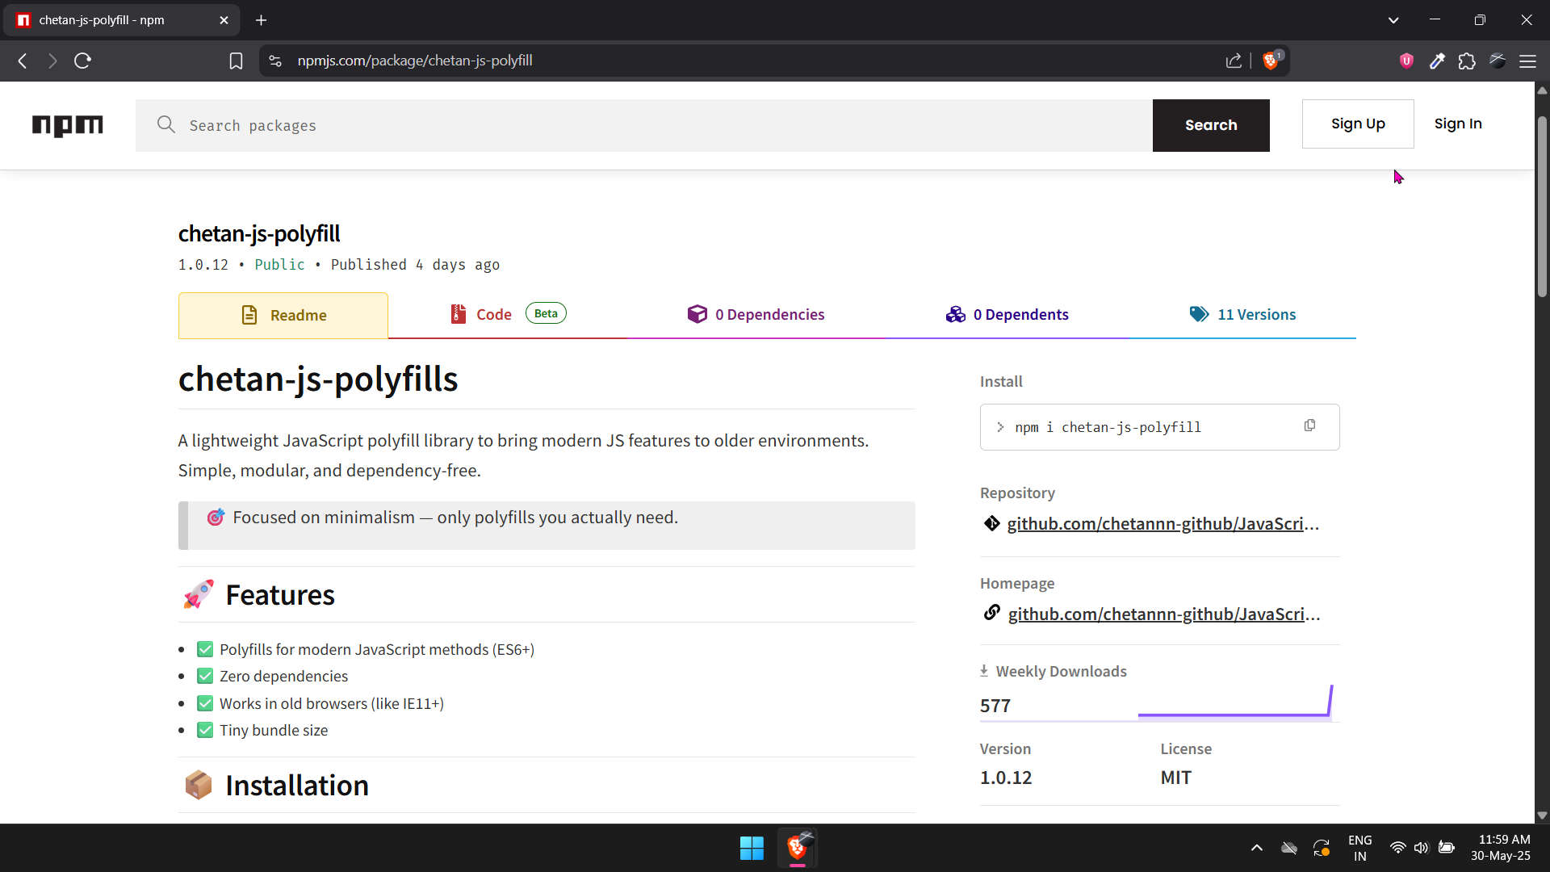Show hidden system tray icons
Screen dimensions: 1550x872
(x=1257, y=848)
